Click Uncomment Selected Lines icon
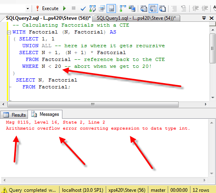 [184, 8]
